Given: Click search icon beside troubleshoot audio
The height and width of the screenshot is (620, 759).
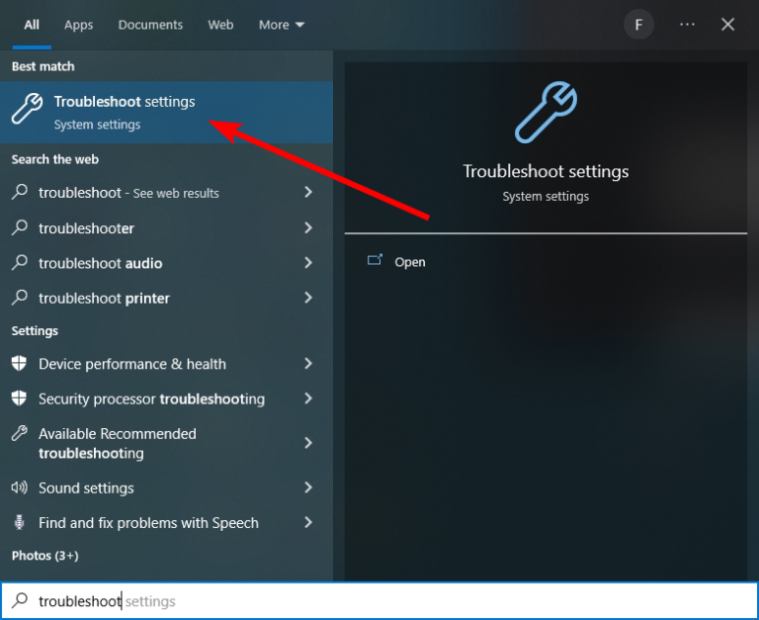Looking at the screenshot, I should pyautogui.click(x=20, y=262).
